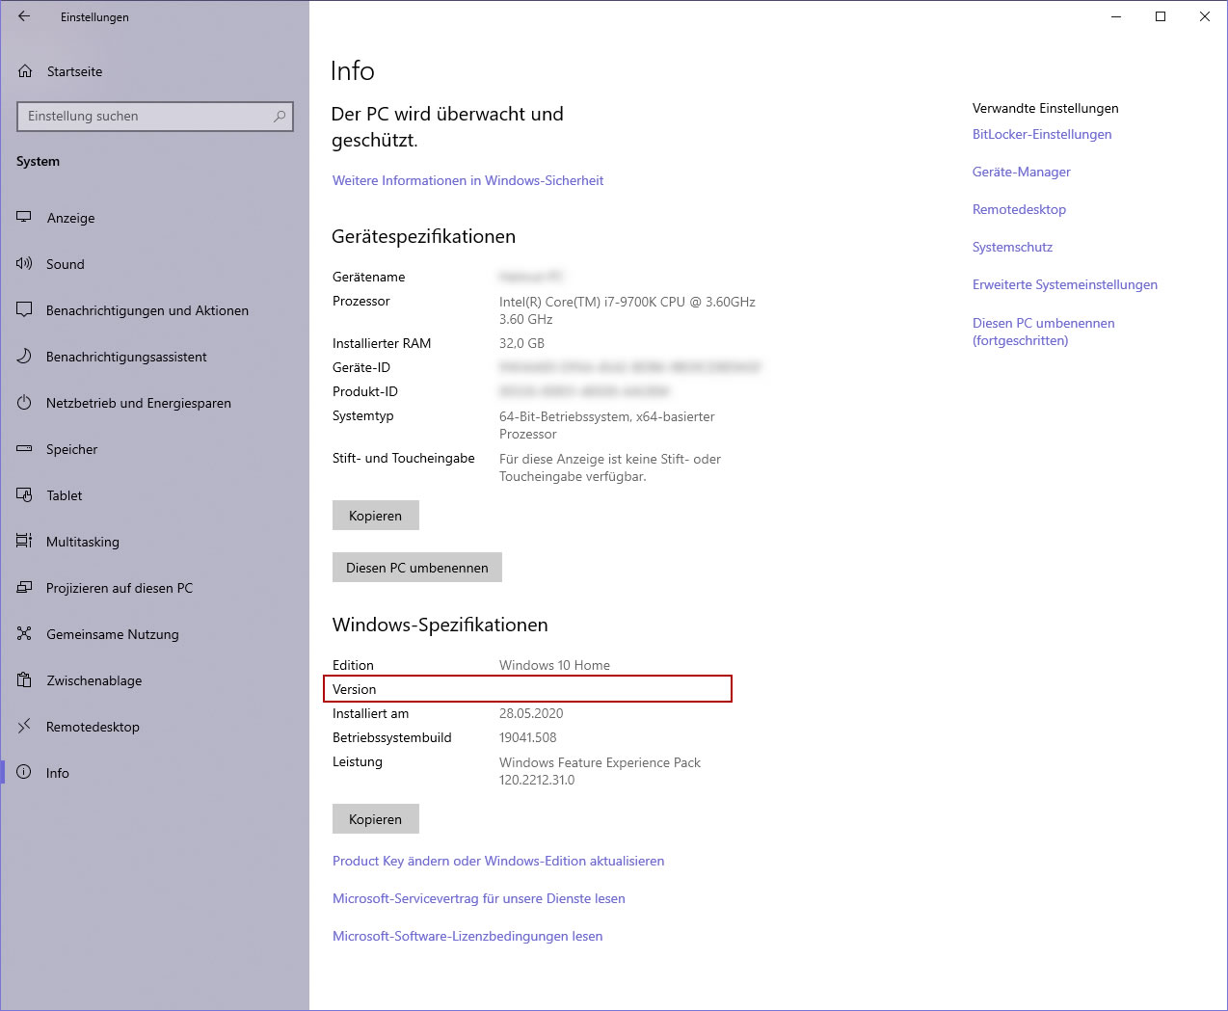The height and width of the screenshot is (1011, 1228).
Task: Click the 28.05.2020 install date
Action: point(531,713)
